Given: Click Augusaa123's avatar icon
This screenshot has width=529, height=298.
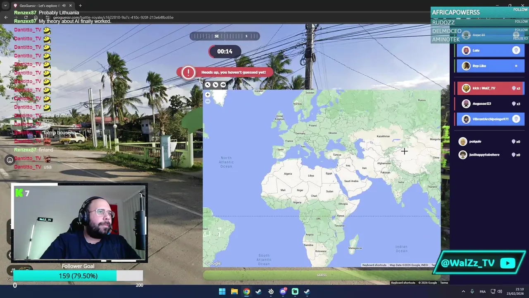Looking at the screenshot, I should pos(466,103).
